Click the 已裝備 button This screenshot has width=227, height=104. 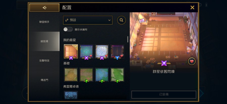click(x=164, y=95)
